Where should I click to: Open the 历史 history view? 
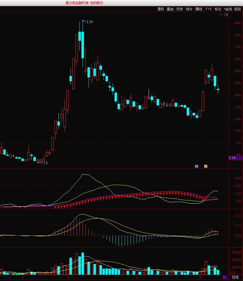(180, 9)
